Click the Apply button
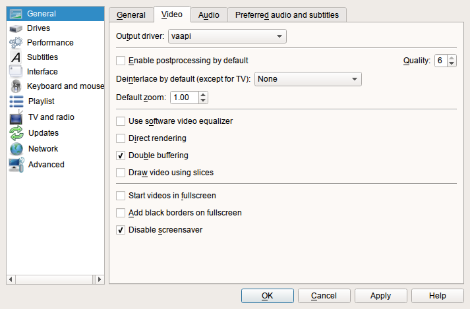470x309 pixels. tap(380, 296)
